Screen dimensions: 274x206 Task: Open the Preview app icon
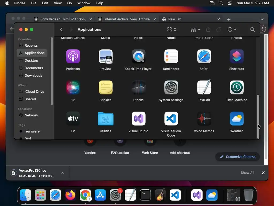click(x=105, y=56)
